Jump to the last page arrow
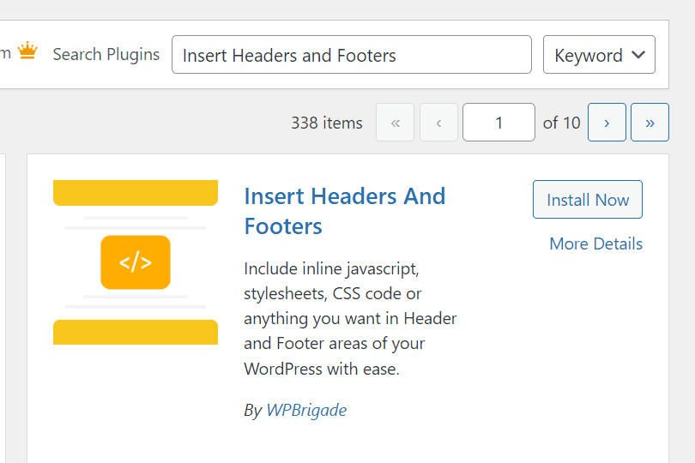 650,123
